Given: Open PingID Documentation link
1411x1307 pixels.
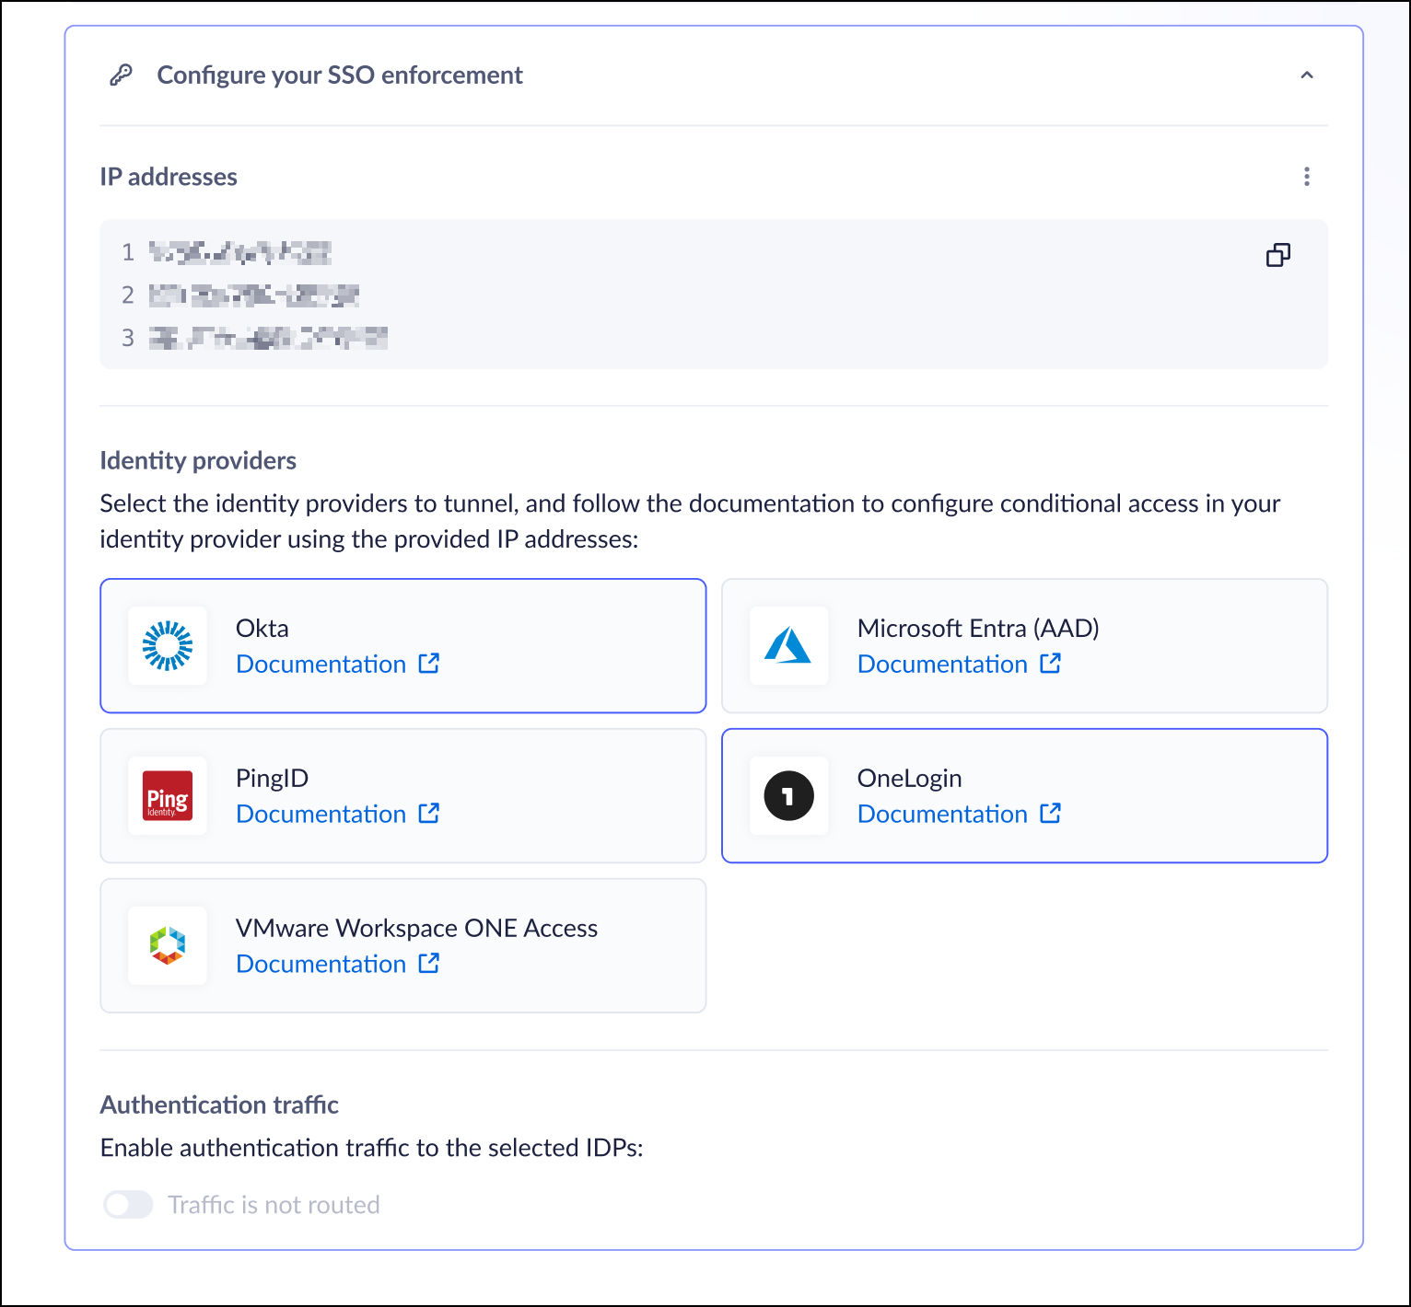Looking at the screenshot, I should click(x=321, y=815).
